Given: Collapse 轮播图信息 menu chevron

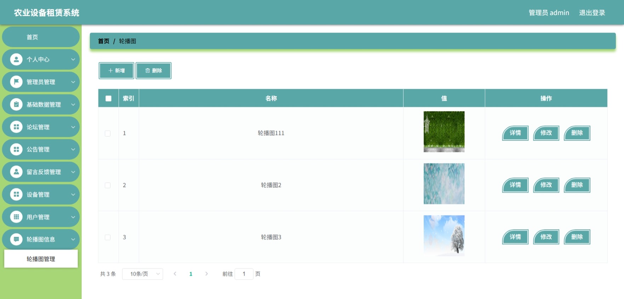Looking at the screenshot, I should (73, 239).
